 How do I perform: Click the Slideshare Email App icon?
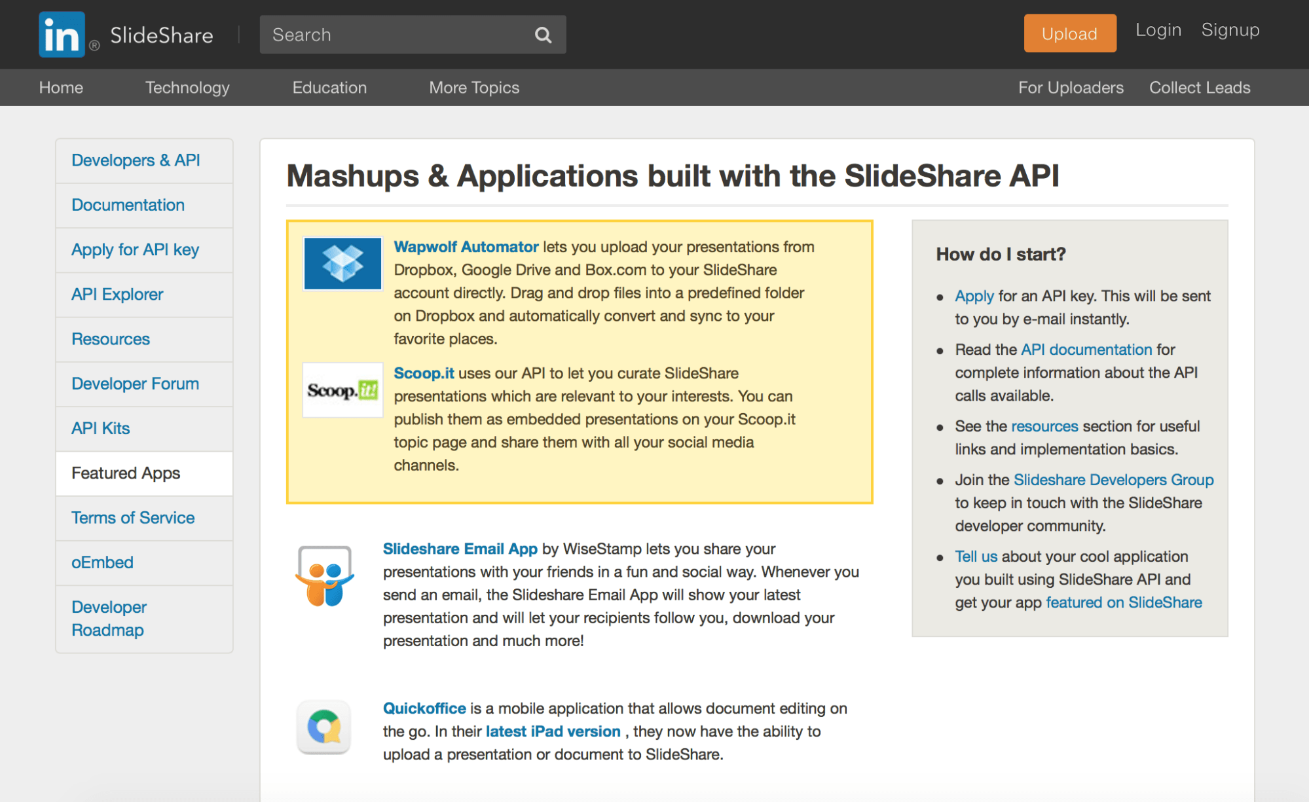click(x=325, y=576)
